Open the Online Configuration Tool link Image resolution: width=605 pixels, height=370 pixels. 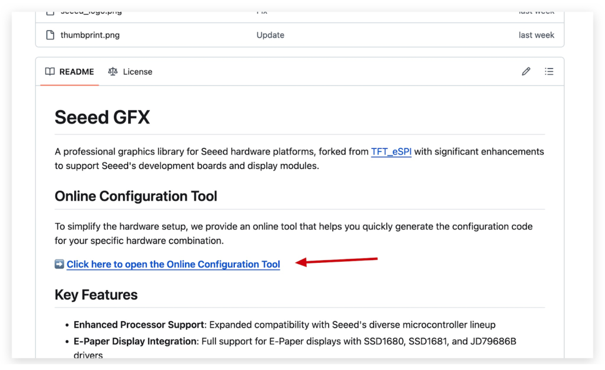(173, 264)
